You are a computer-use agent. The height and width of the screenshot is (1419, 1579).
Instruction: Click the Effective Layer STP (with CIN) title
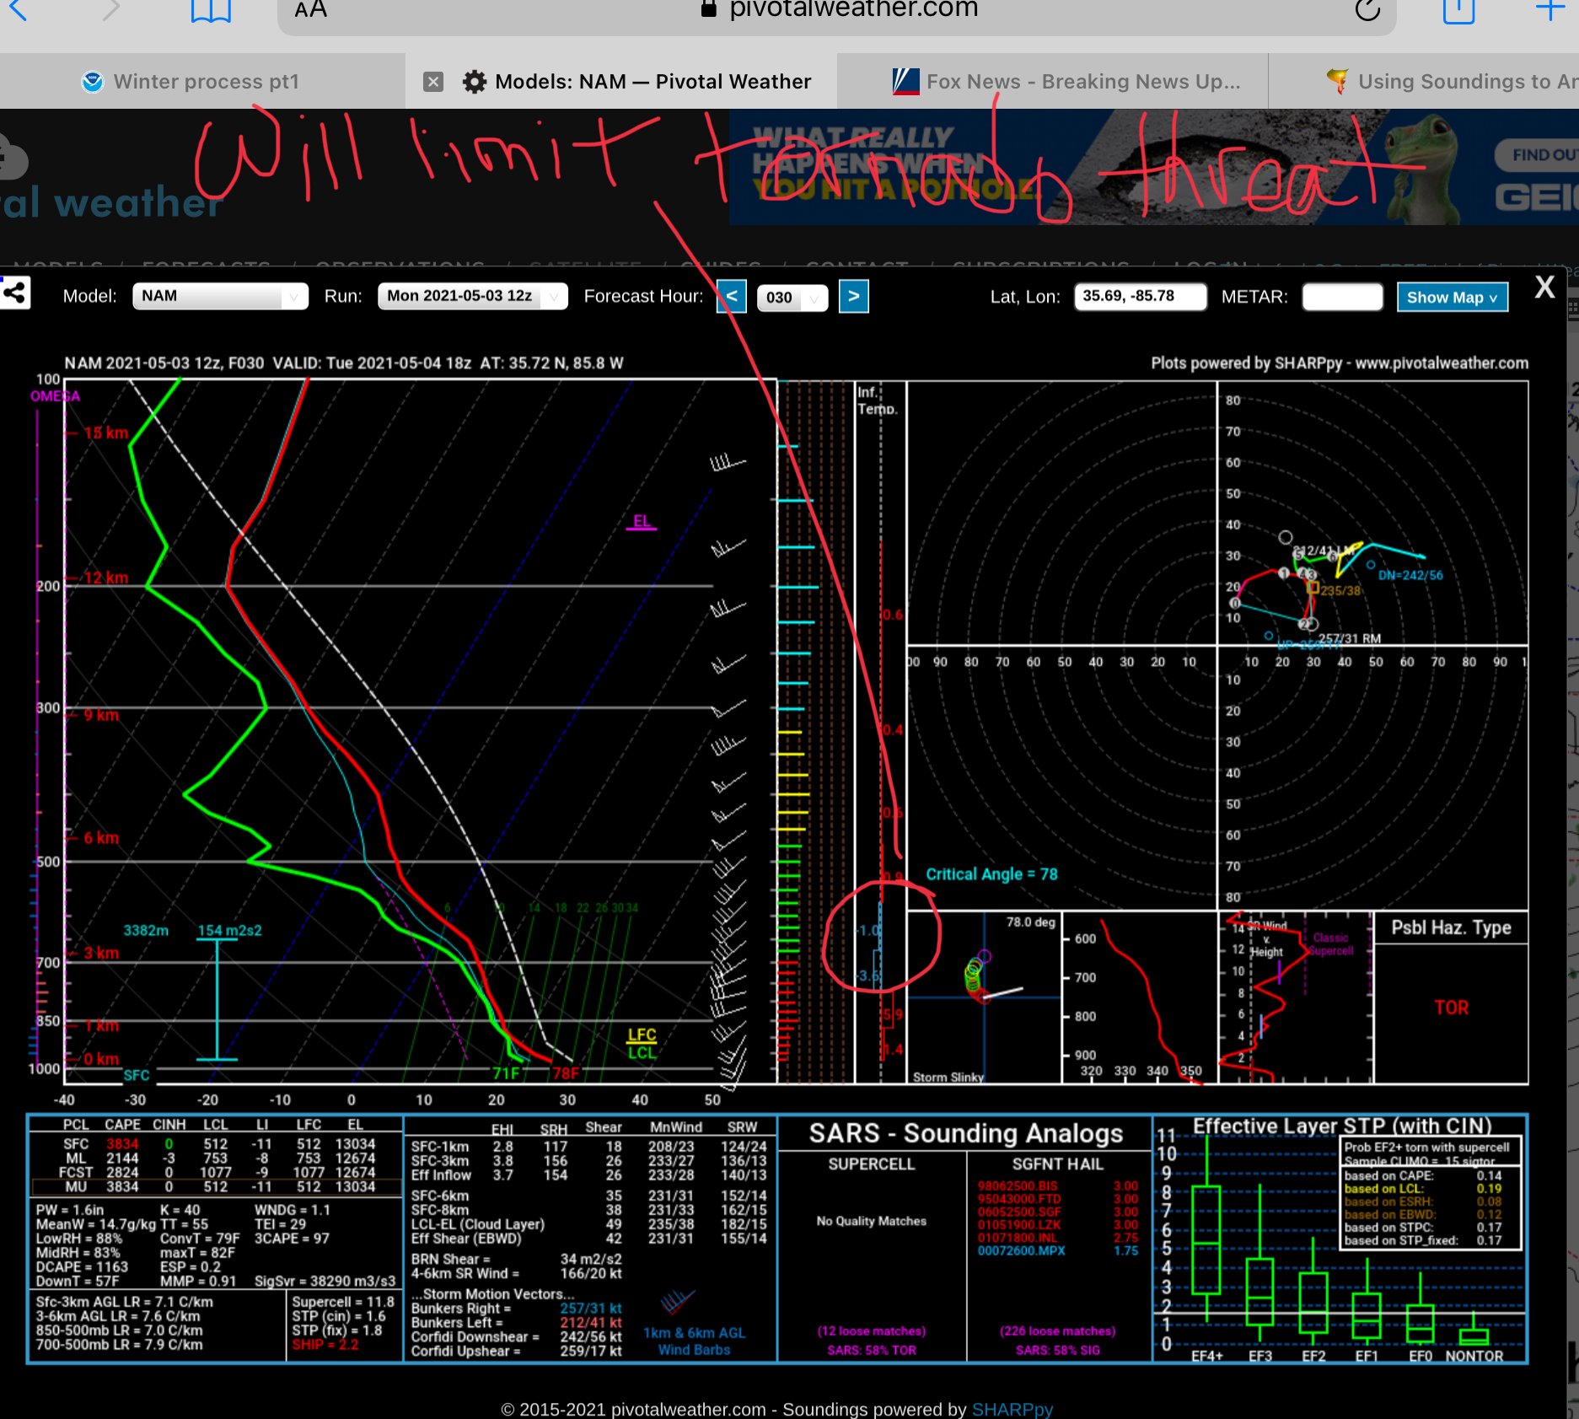click(x=1342, y=1126)
